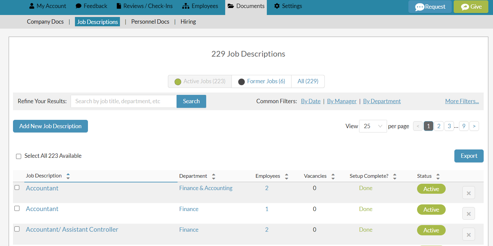
Task: Focus the job title search field
Action: pos(124,101)
